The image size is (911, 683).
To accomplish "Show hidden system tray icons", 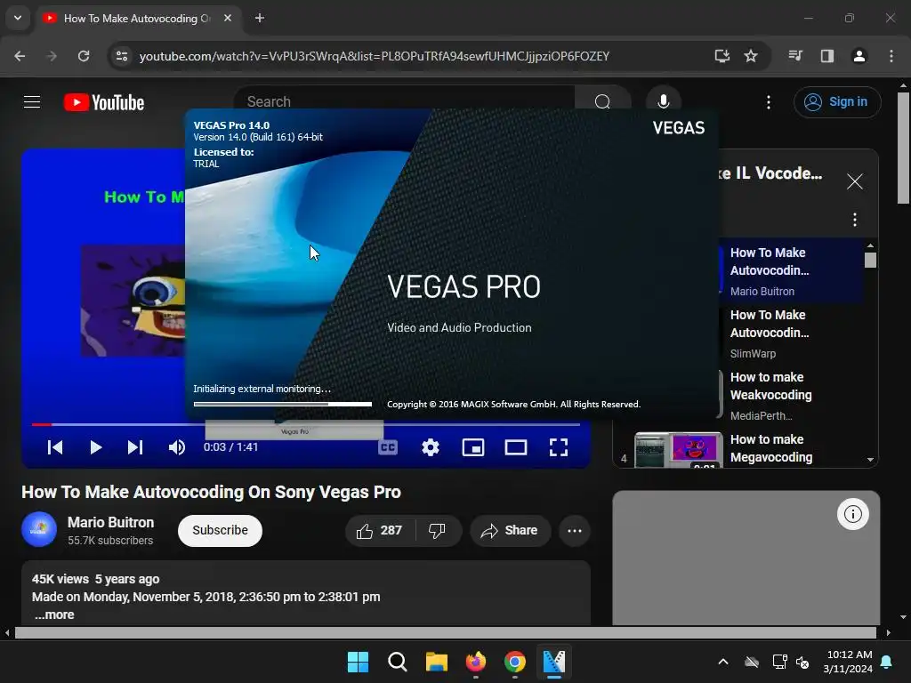I will [x=722, y=662].
